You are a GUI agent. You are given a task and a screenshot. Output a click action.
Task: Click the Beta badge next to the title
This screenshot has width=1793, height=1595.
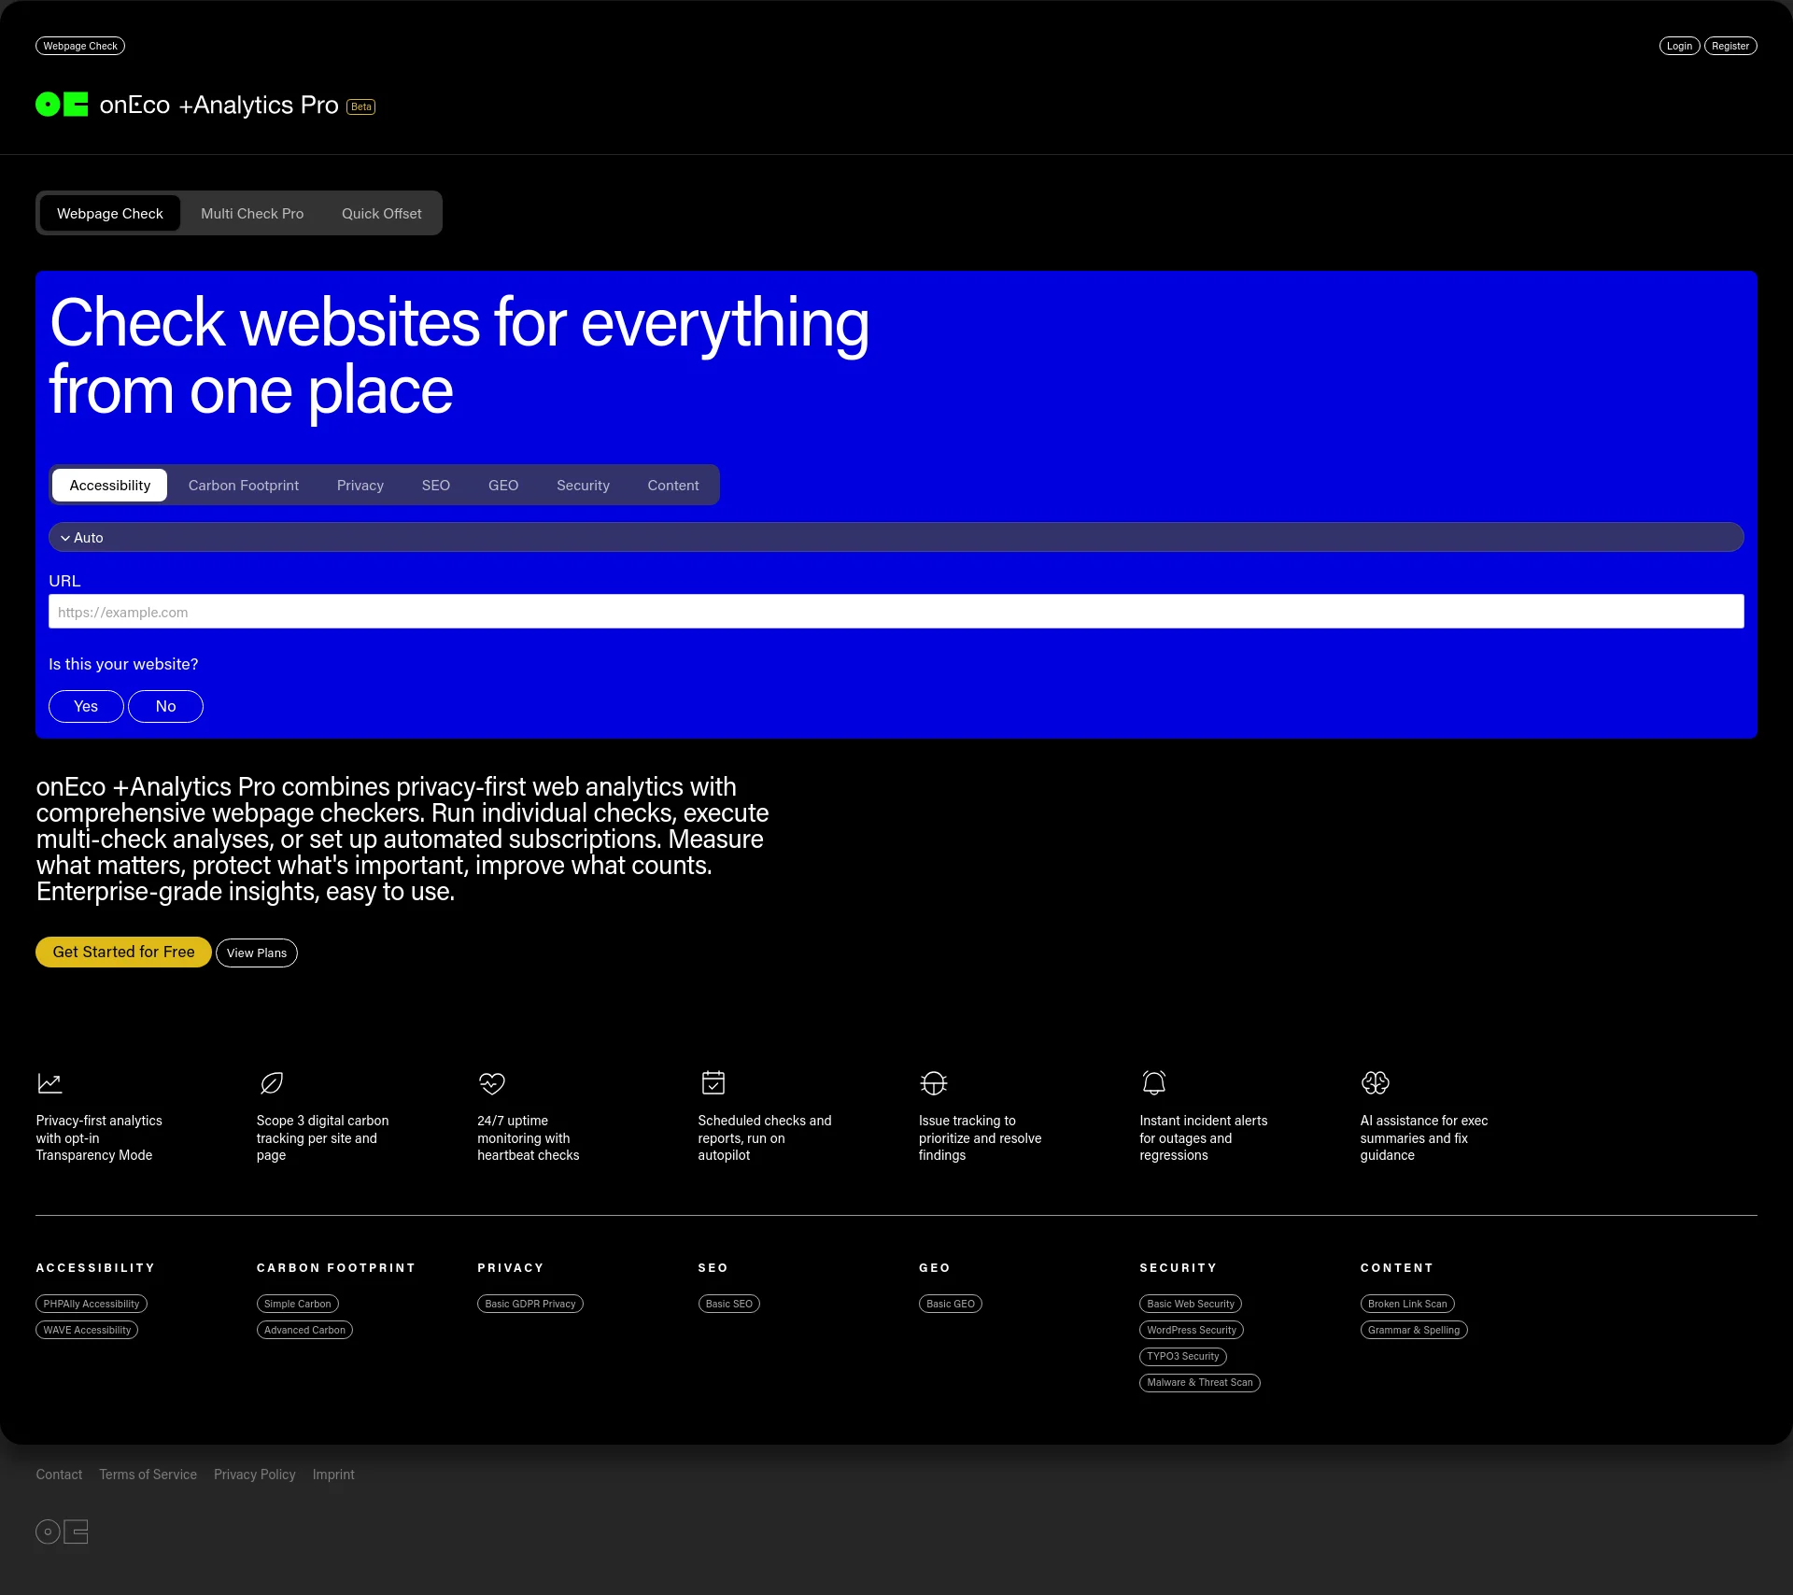pos(361,106)
